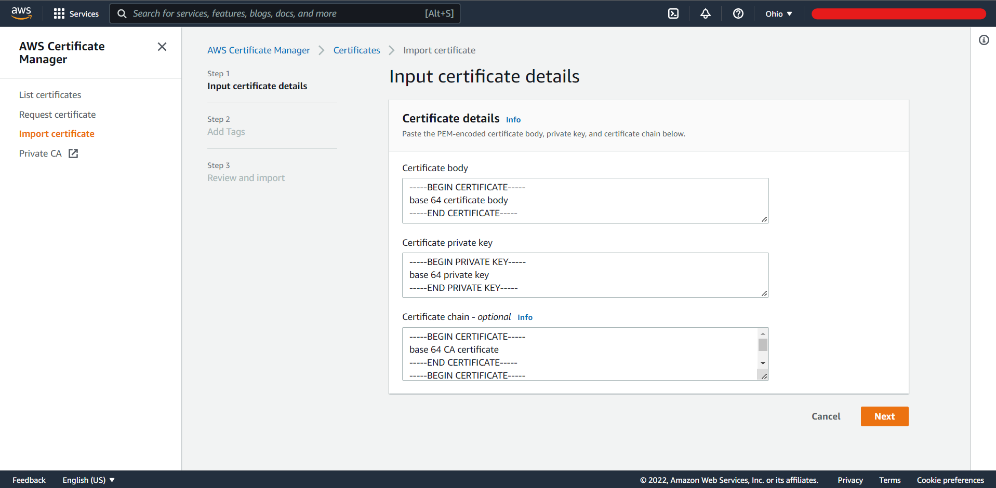The image size is (996, 488).
Task: Click the Certificate chain scrollbar down arrow
Action: [763, 363]
